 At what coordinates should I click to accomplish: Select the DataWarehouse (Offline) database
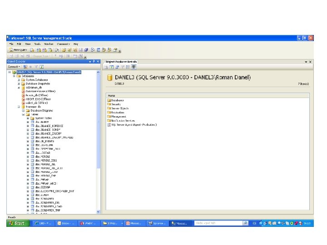click(x=40, y=91)
